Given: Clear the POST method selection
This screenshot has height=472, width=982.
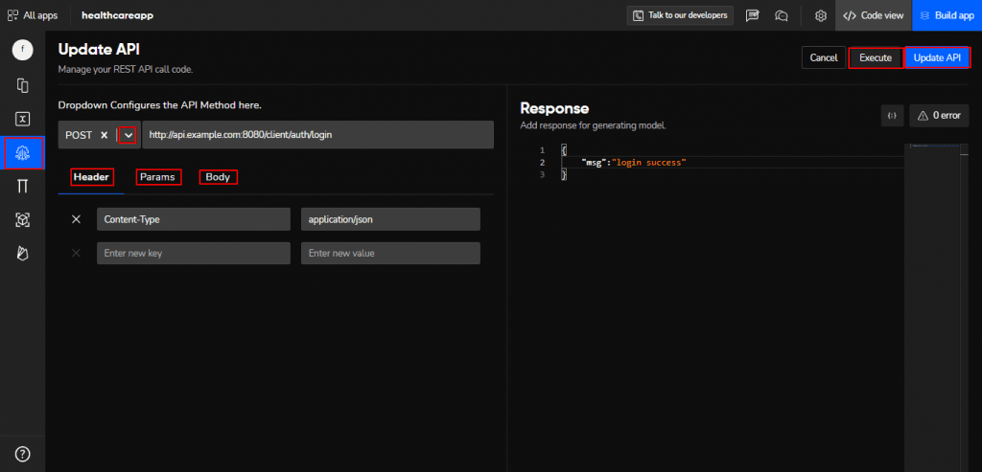Looking at the screenshot, I should [105, 135].
